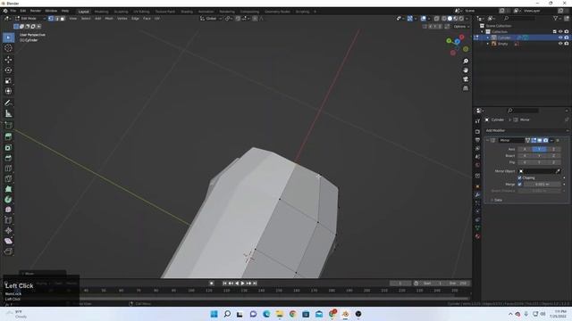
Task: Expand the Cylinder outliner item
Action: [488, 37]
